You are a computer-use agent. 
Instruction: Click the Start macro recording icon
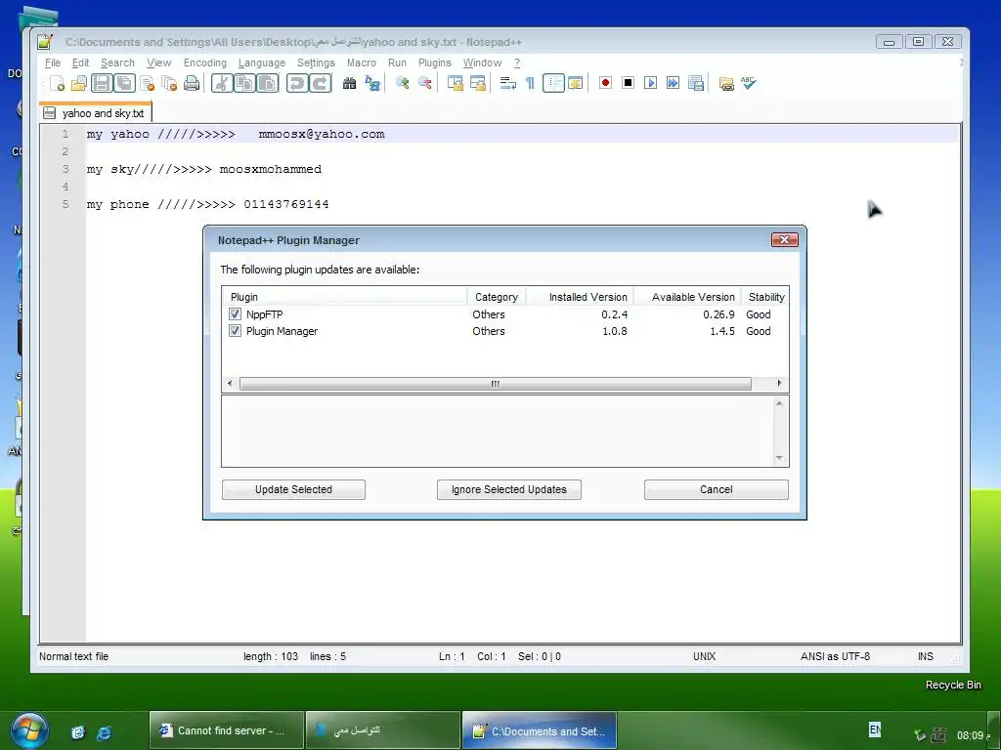pos(606,83)
